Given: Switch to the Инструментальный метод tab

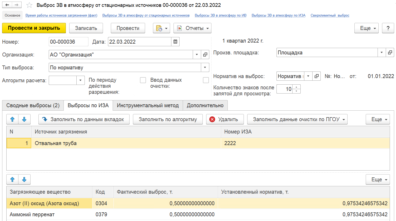Looking at the screenshot, I should pos(148,105).
